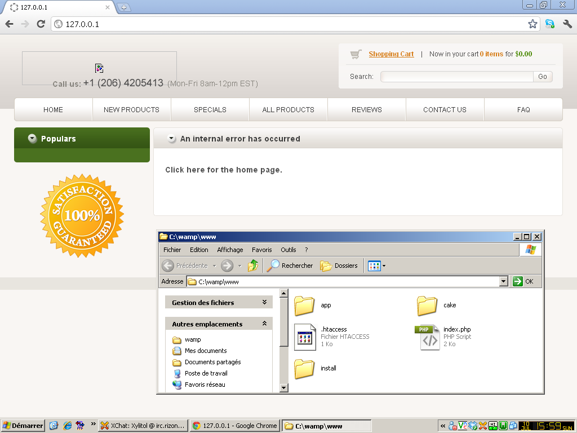Click the Démarrer start button
Viewport: 577px width, 433px height.
[23, 426]
